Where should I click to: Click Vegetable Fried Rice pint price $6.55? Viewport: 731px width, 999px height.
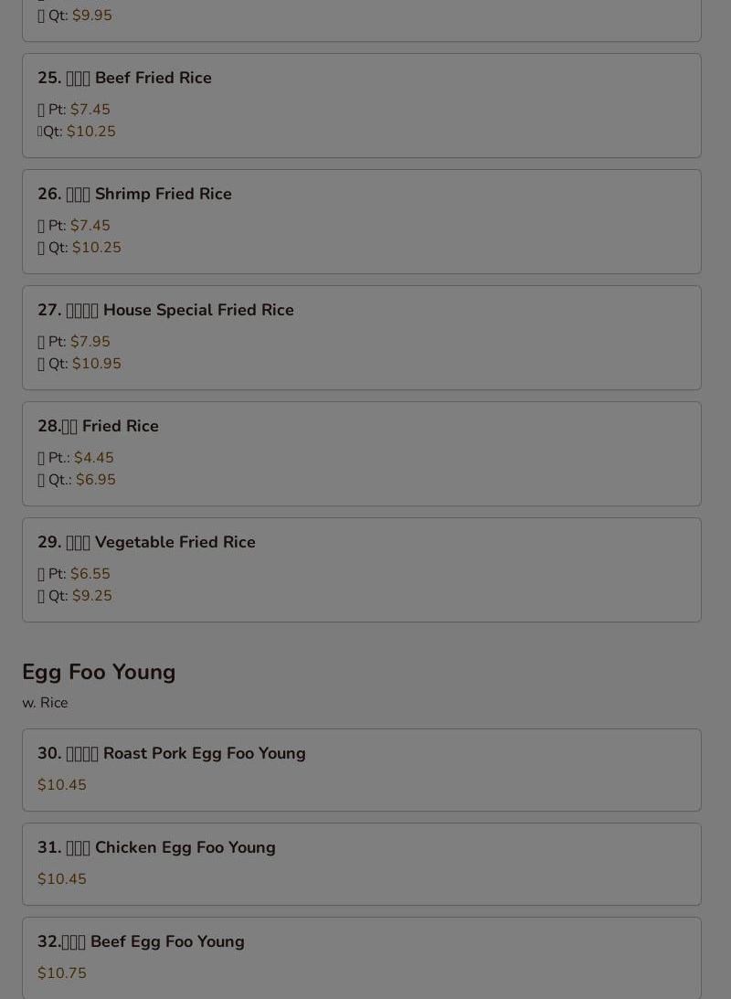tap(90, 573)
